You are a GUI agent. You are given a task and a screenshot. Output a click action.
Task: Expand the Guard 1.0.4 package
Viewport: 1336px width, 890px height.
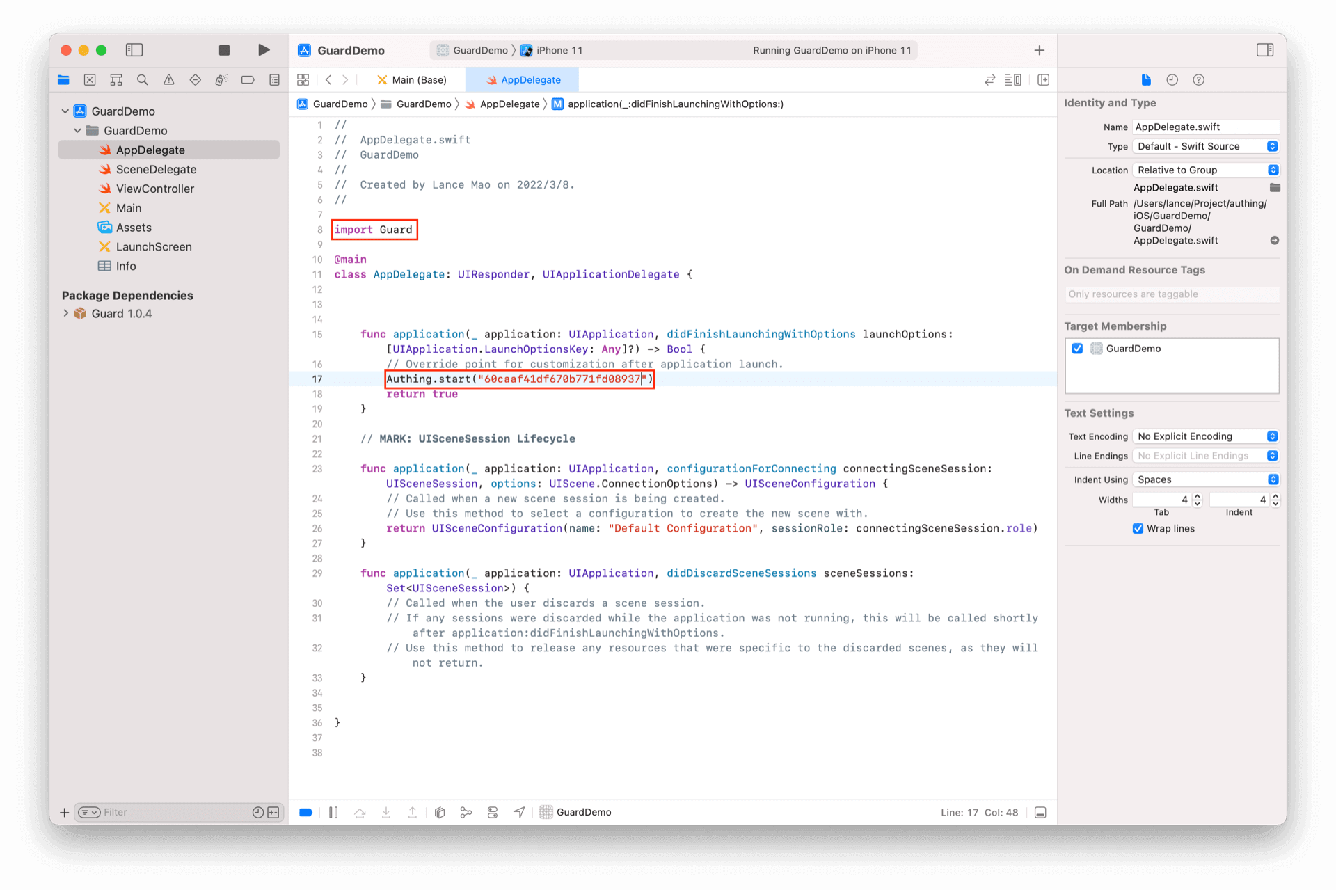tap(66, 314)
